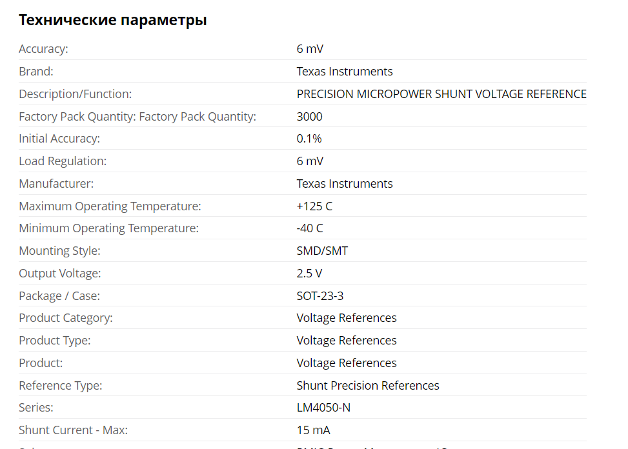This screenshot has width=628, height=449.
Task: Click the -40 C temperature value
Action: 310,228
